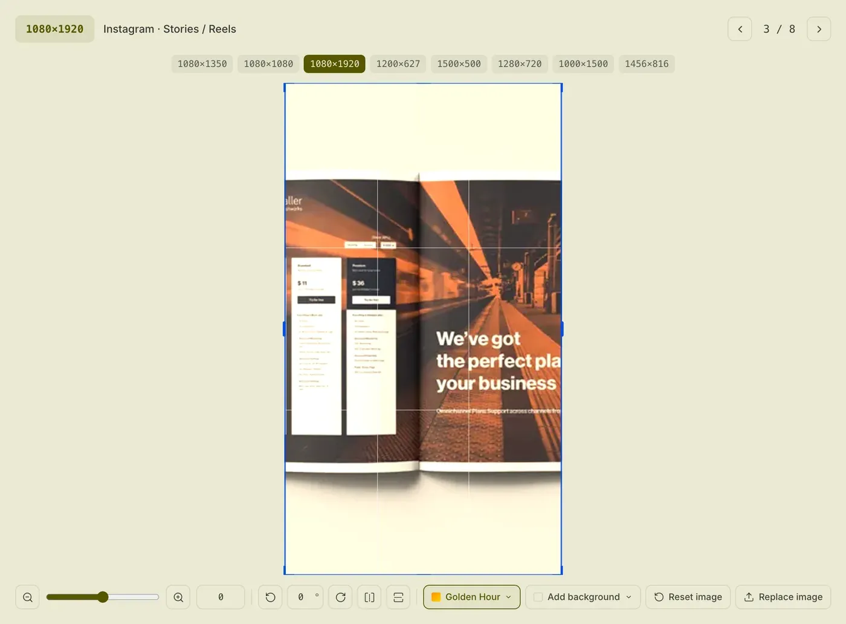Choose the 1280×720 size preset
The image size is (846, 624).
(520, 64)
